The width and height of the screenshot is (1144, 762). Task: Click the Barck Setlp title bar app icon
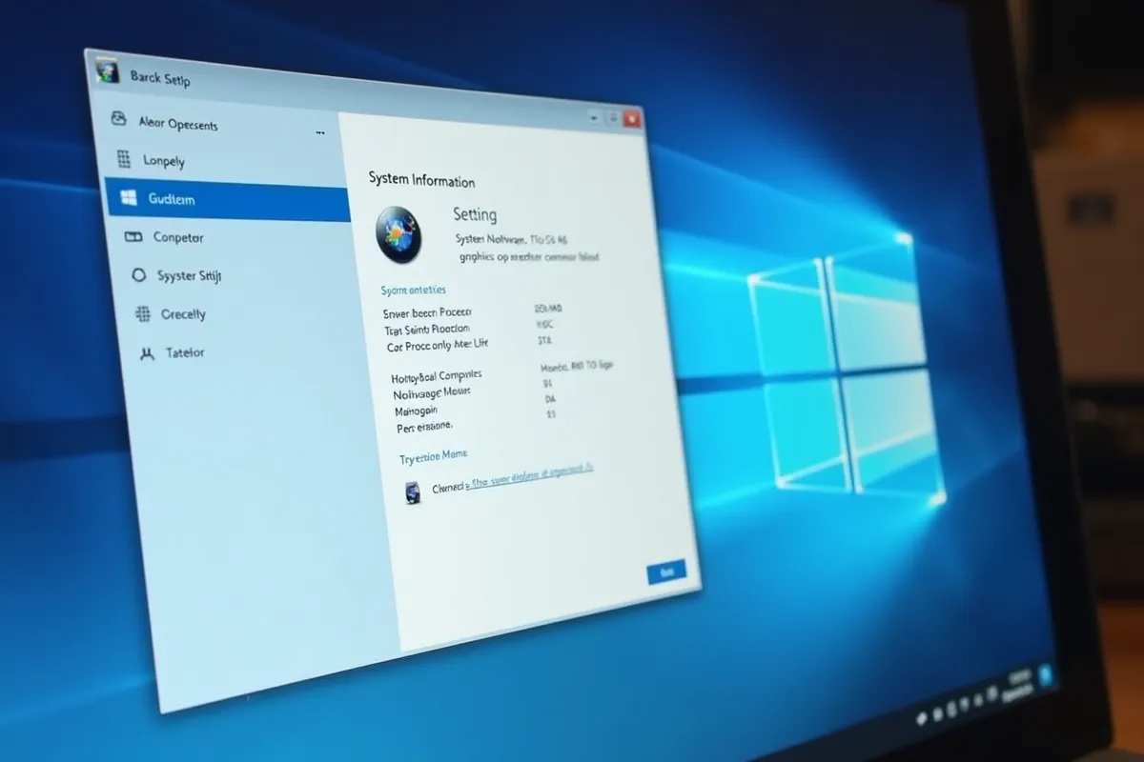[x=108, y=72]
